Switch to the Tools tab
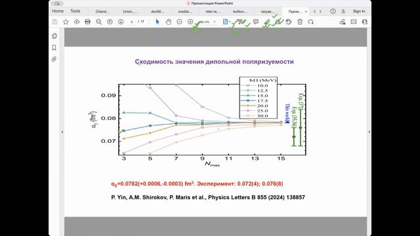 tap(75, 11)
